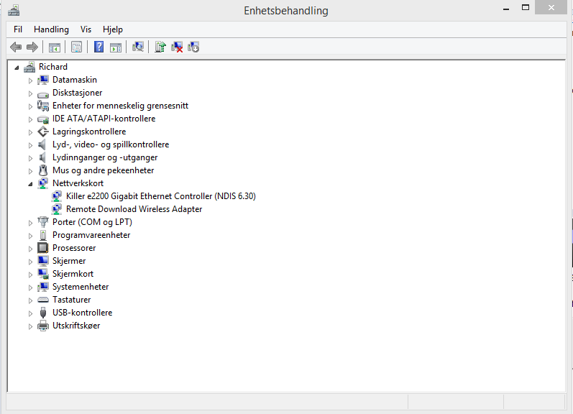Image resolution: width=573 pixels, height=414 pixels.
Task: Uninstall device icon with red X
Action: 177,47
